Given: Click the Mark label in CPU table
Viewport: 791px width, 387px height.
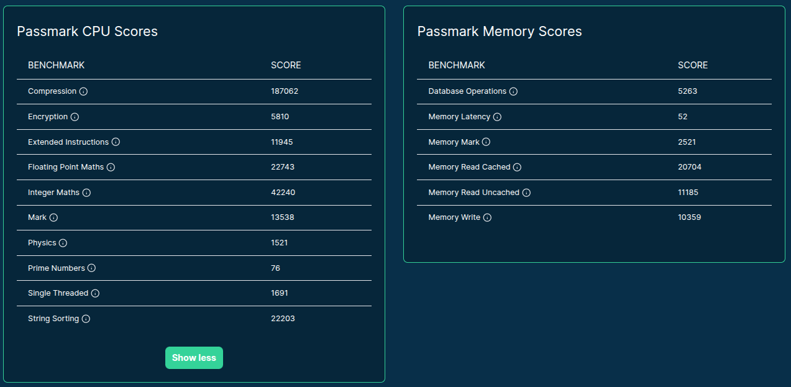Looking at the screenshot, I should (x=37, y=217).
